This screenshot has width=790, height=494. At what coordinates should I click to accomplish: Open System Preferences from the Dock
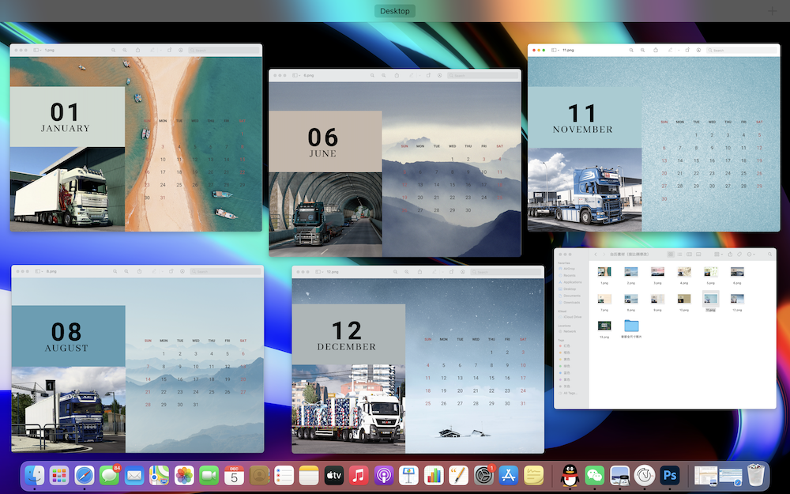click(483, 475)
